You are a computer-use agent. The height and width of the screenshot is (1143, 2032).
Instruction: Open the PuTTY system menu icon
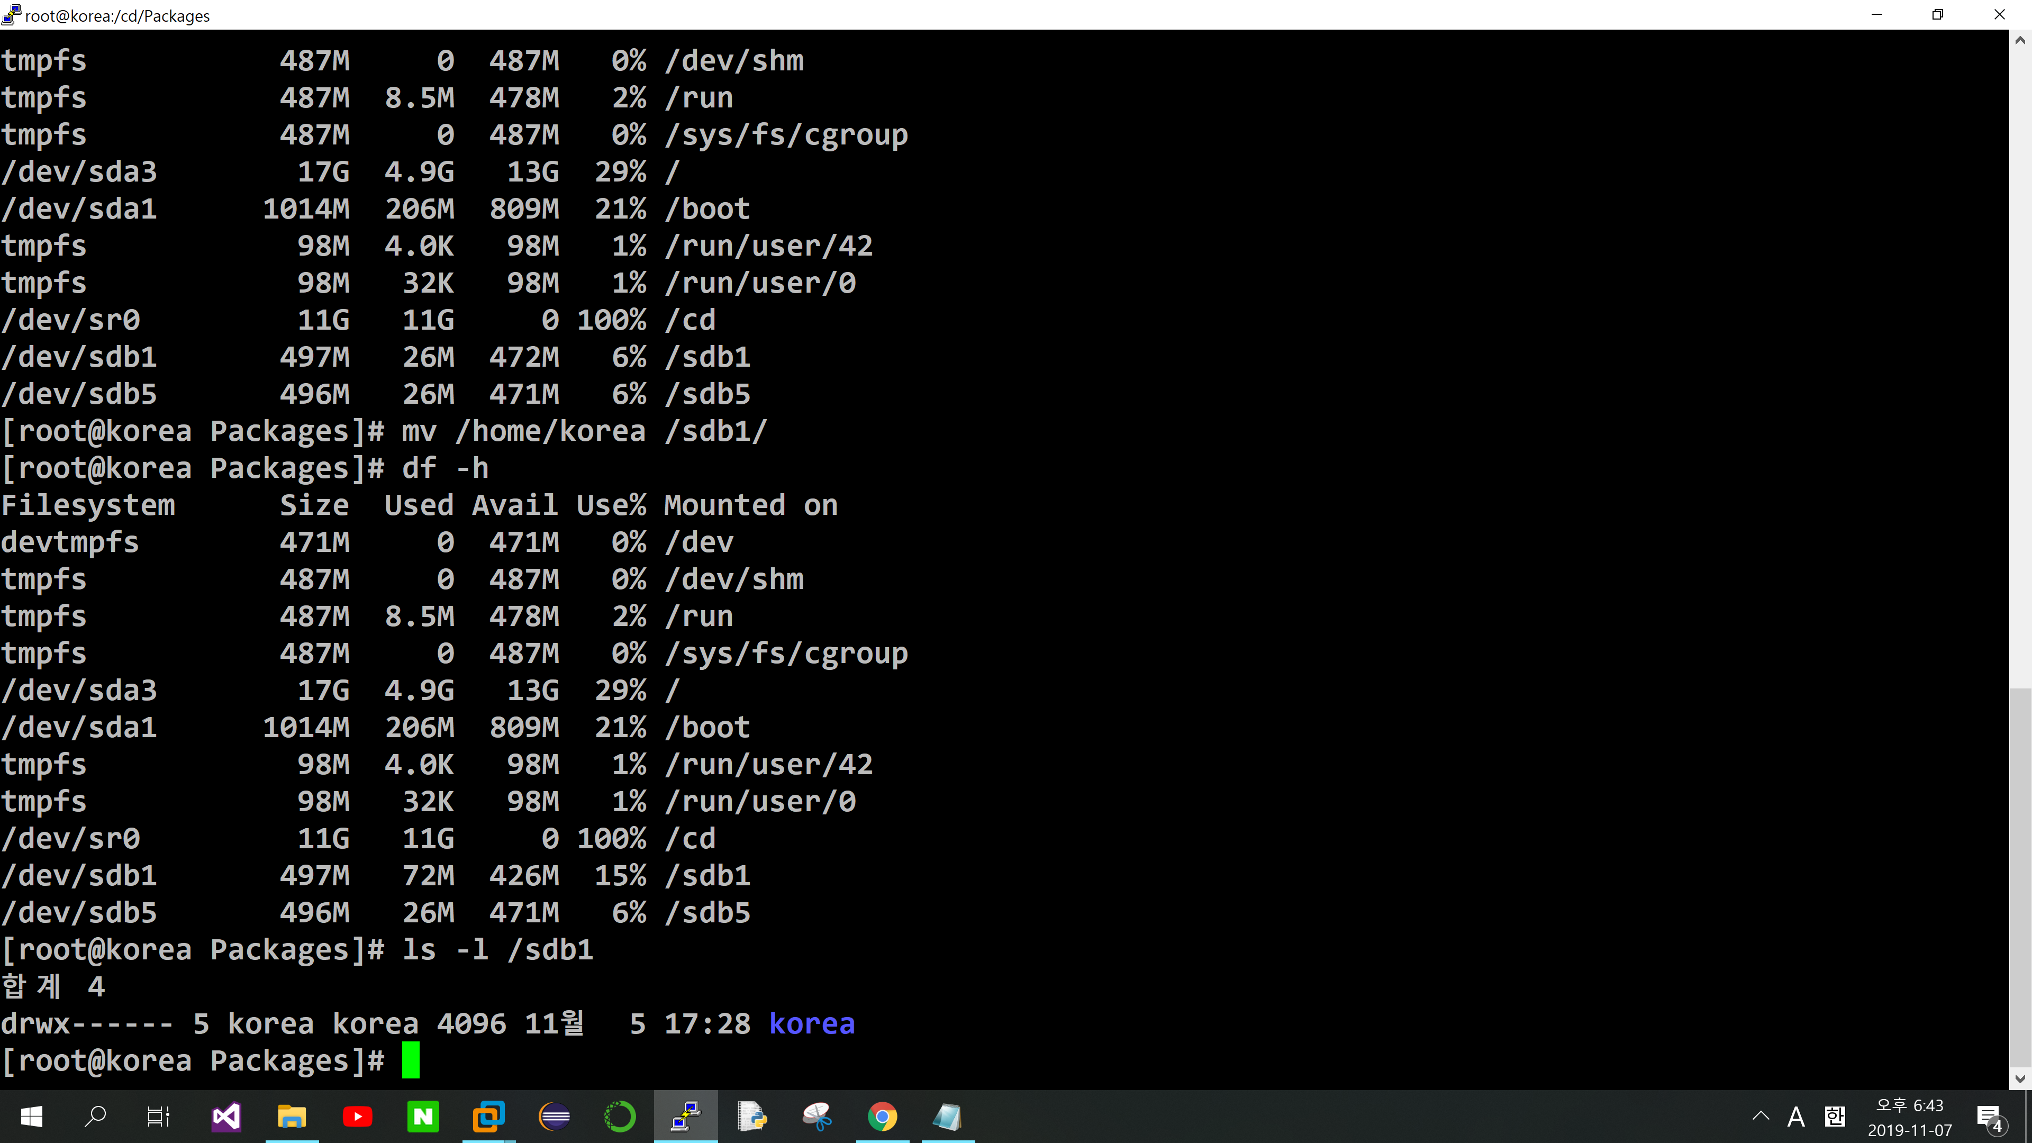click(11, 14)
